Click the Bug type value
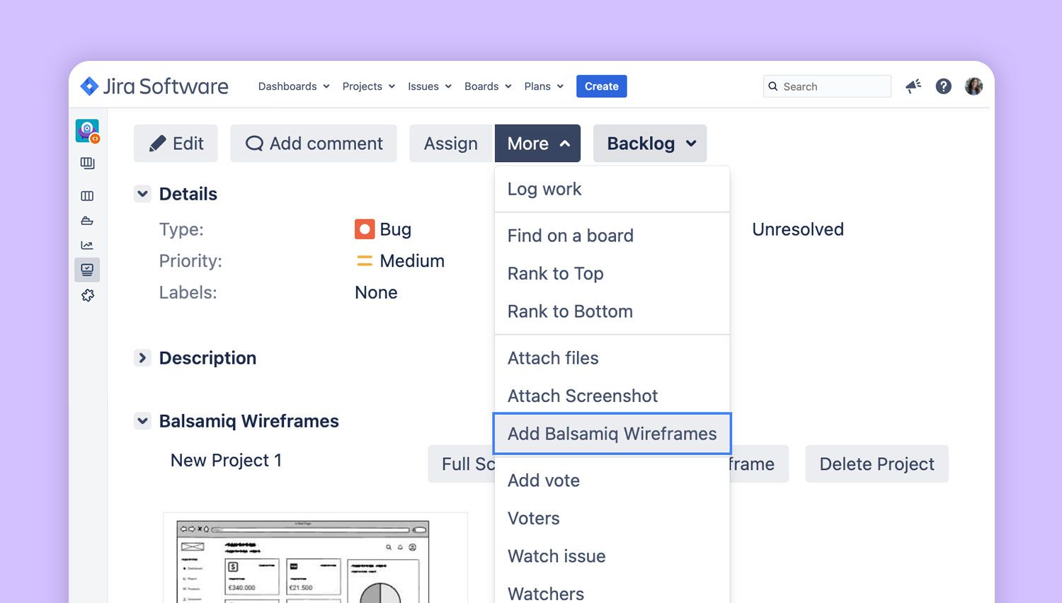The height and width of the screenshot is (603, 1062). [x=395, y=229]
